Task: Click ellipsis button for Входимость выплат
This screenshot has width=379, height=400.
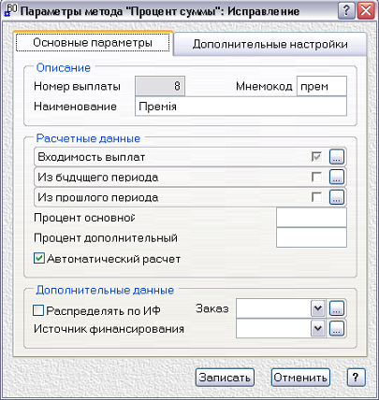Action: pos(337,157)
